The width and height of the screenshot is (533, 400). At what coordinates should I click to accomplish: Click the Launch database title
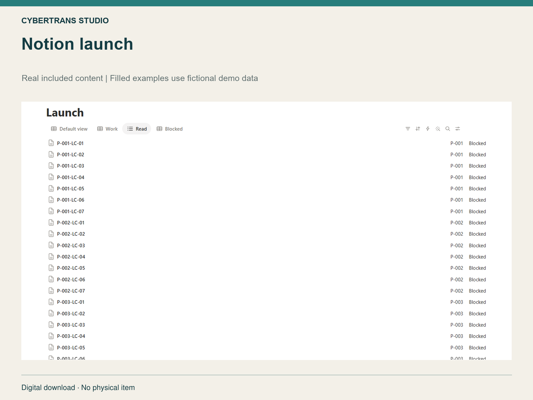(65, 113)
